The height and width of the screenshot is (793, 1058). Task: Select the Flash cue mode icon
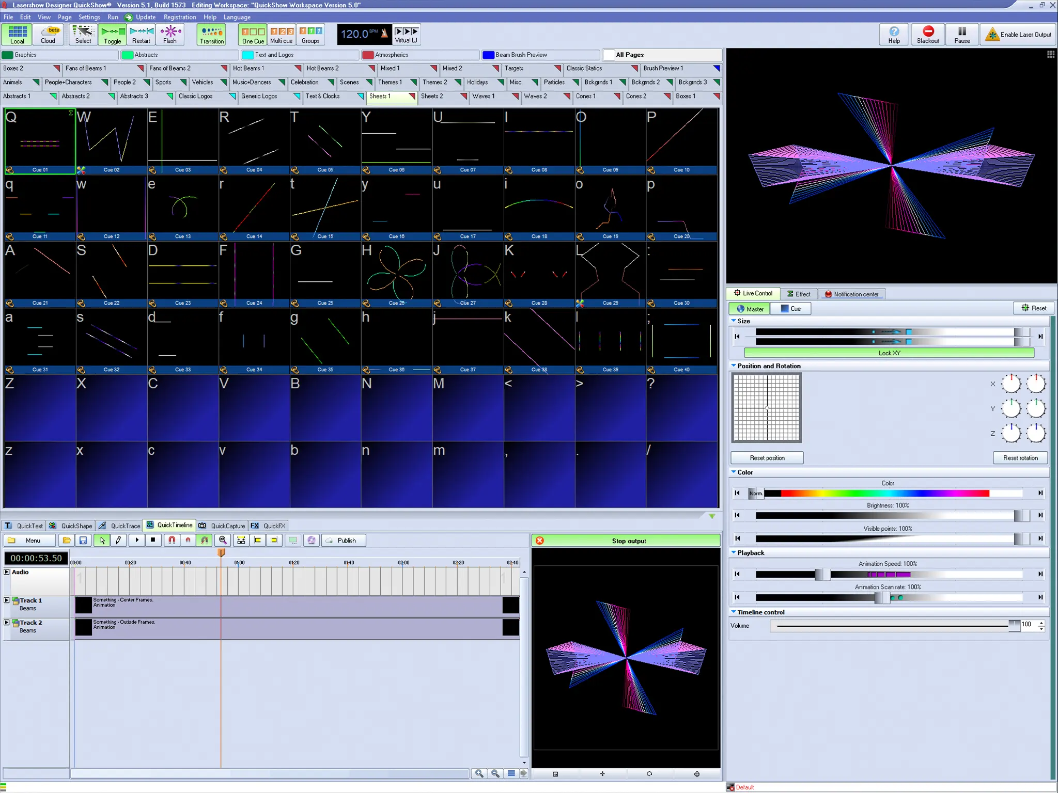click(170, 34)
